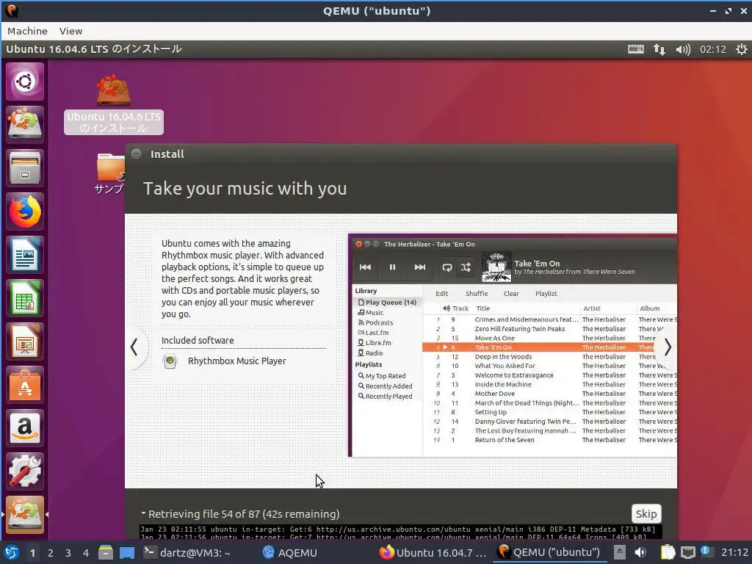Open the Ubuntu dash search icon

25,82
